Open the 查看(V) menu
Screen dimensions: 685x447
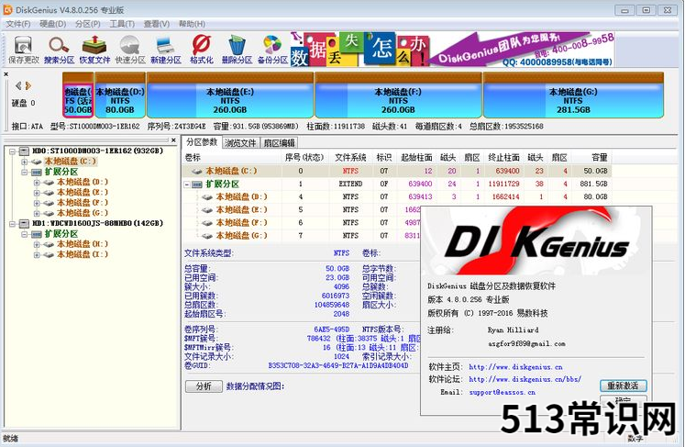point(157,24)
